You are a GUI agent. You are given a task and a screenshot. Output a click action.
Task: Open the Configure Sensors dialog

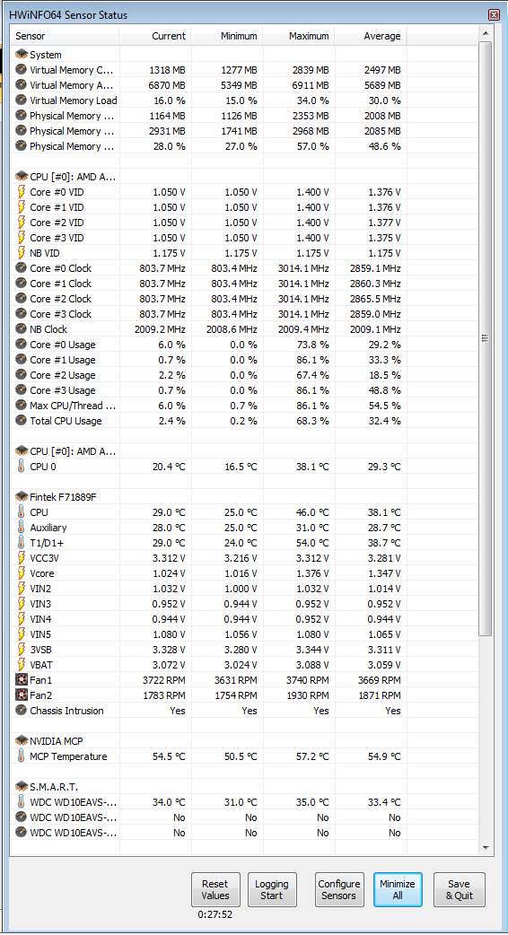(339, 889)
